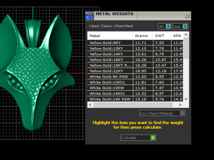Click the vertical scrollbar thumb
The width and height of the screenshot is (214, 160).
[186, 48]
